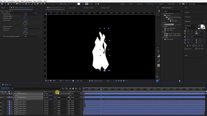Toggle the Ligatures checkbox
The width and height of the screenshot is (207, 116).
(185, 49)
